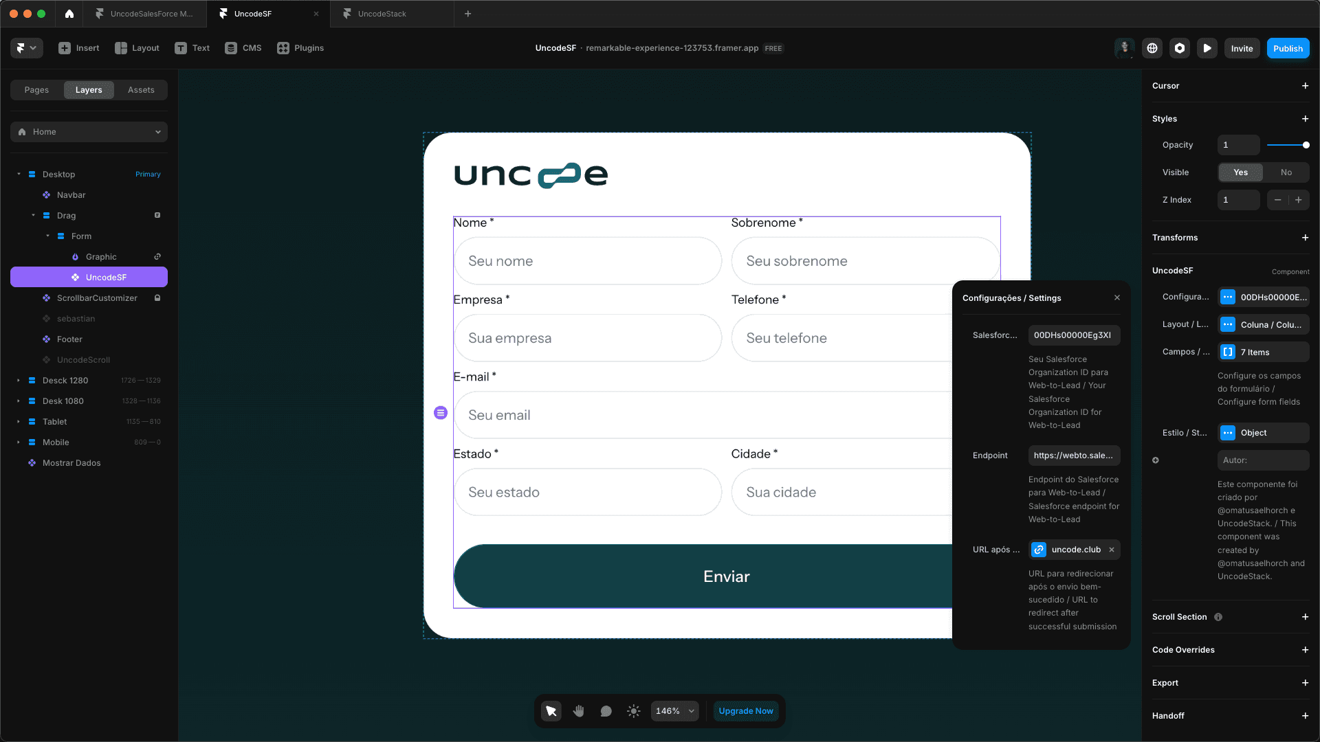Add a Scroll Section
The width and height of the screenshot is (1320, 742).
click(x=1305, y=617)
